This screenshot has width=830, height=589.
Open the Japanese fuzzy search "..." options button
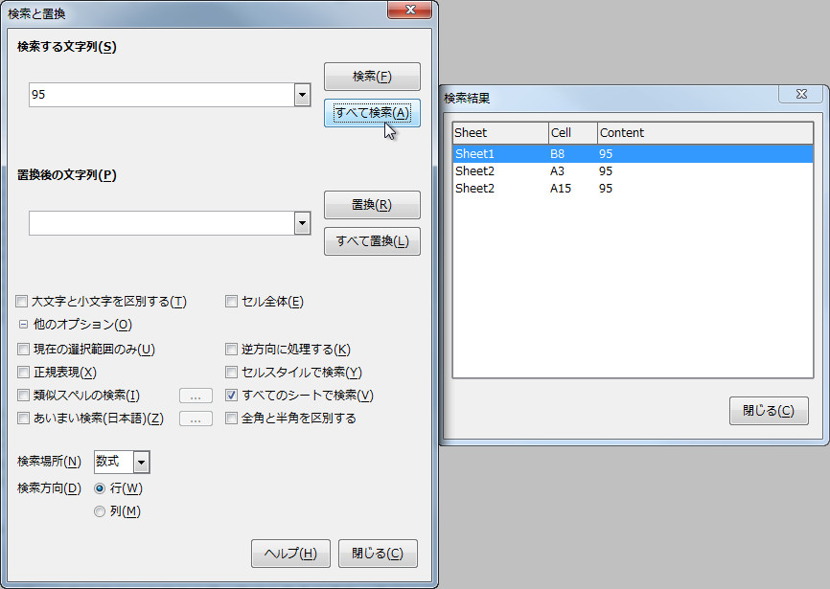pos(196,418)
